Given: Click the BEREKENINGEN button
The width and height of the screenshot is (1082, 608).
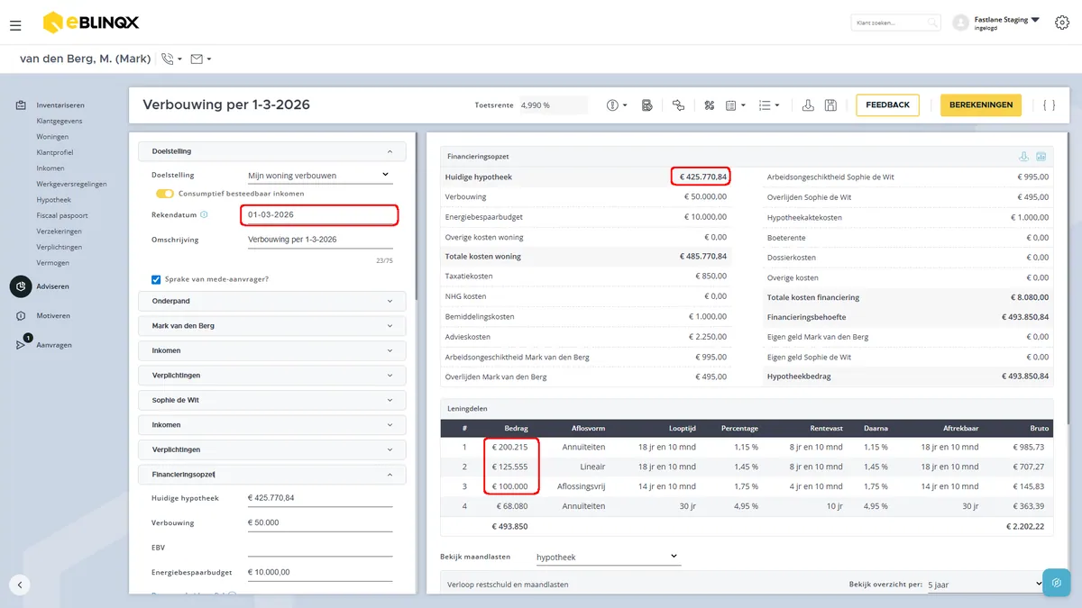Looking at the screenshot, I should pos(981,105).
